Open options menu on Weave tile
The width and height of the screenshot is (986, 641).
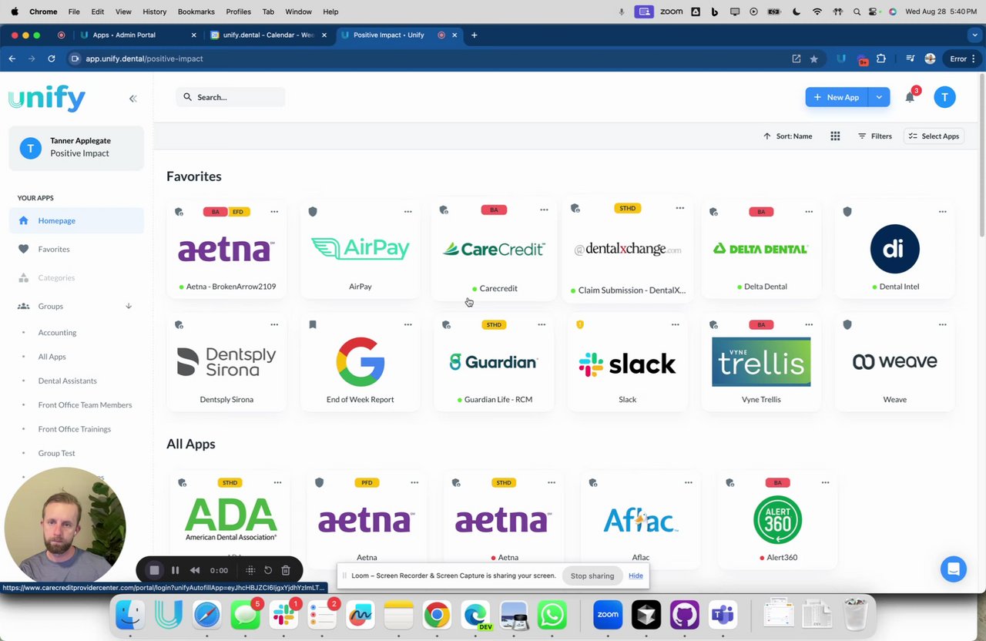(942, 324)
